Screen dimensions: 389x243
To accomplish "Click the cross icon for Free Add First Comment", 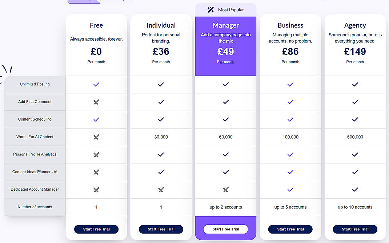I will pos(96,102).
